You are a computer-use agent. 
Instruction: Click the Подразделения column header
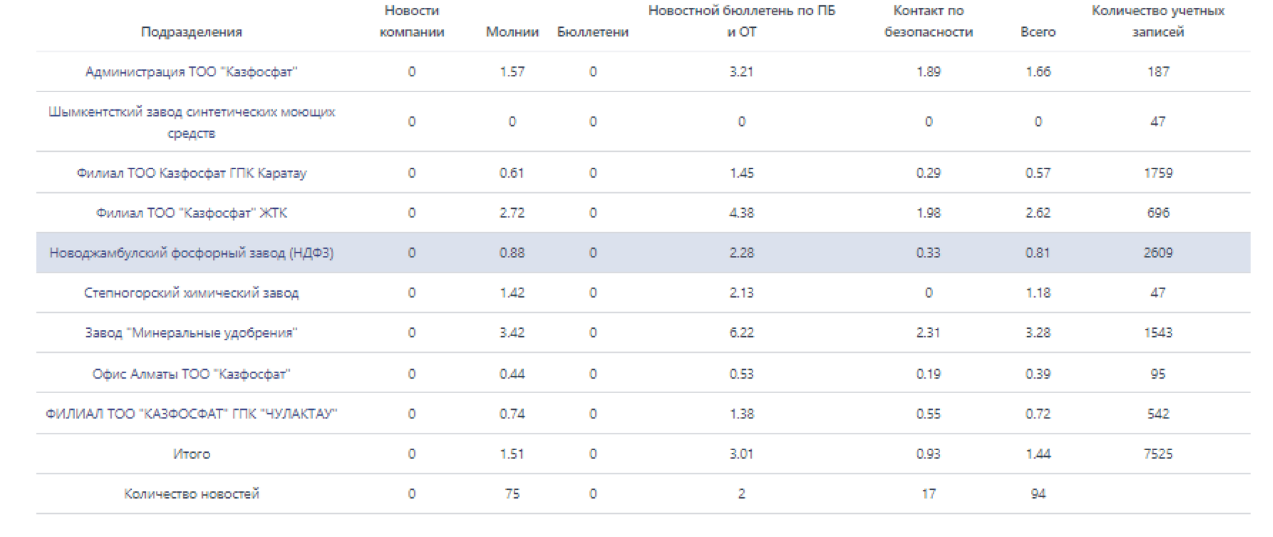pyautogui.click(x=191, y=32)
